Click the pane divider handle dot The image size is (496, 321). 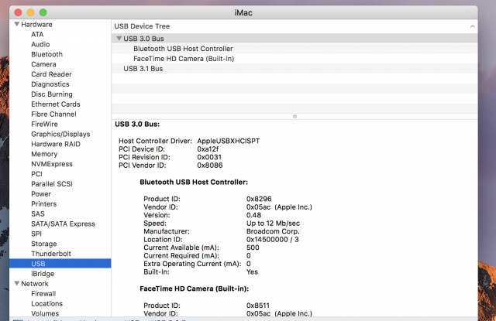[x=294, y=117]
